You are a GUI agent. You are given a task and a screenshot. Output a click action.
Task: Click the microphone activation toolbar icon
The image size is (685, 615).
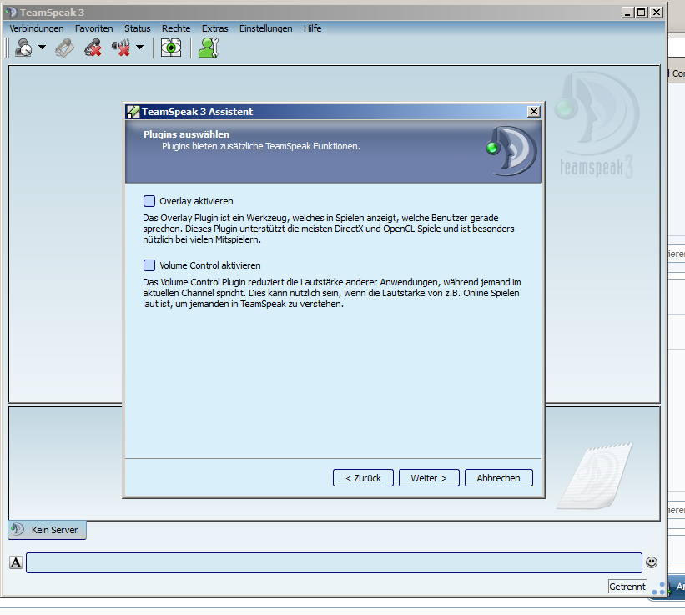click(x=64, y=48)
